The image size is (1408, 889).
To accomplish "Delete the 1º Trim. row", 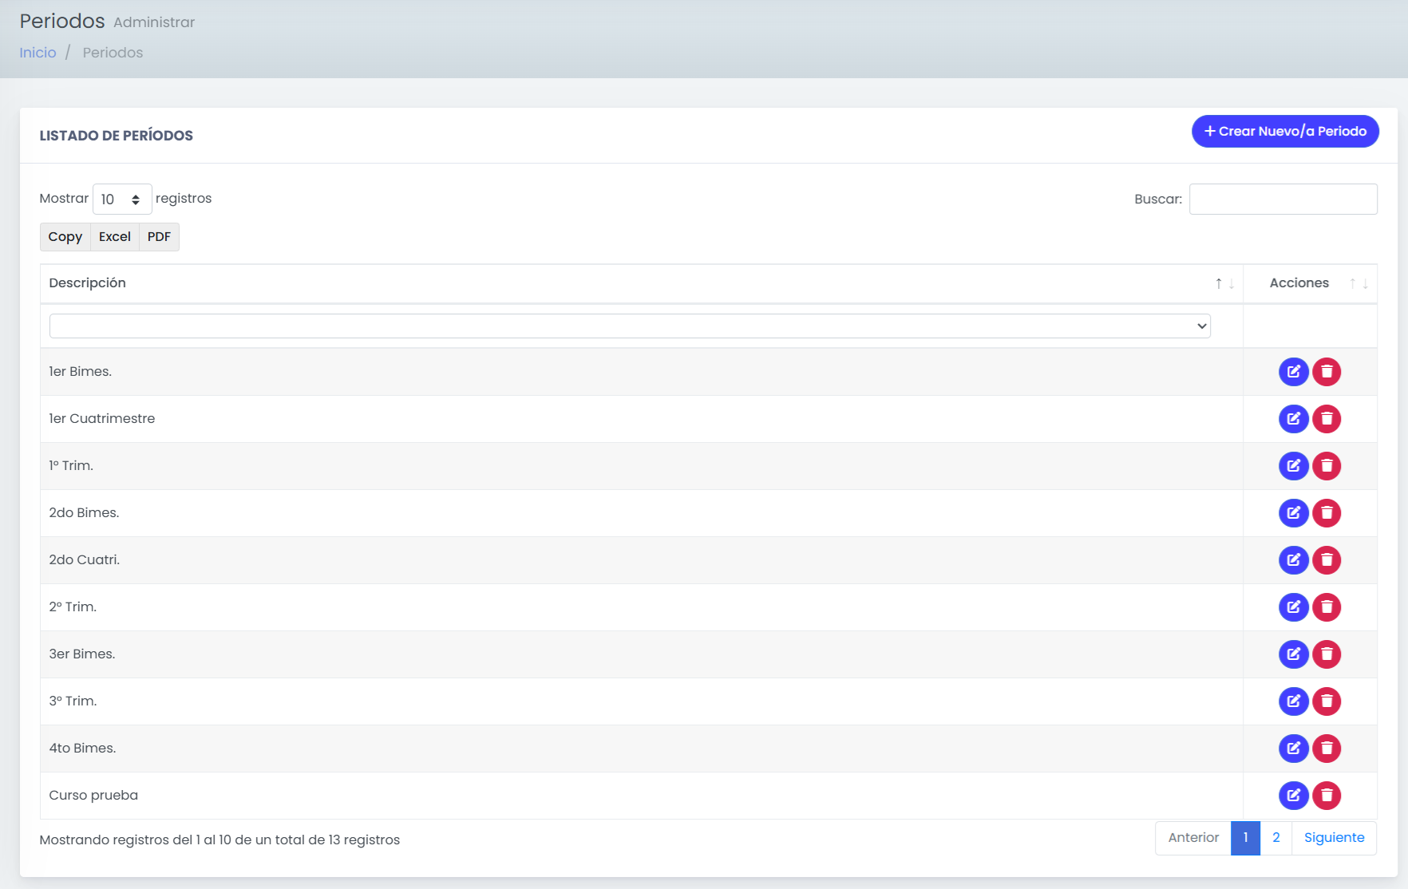I will tap(1327, 466).
